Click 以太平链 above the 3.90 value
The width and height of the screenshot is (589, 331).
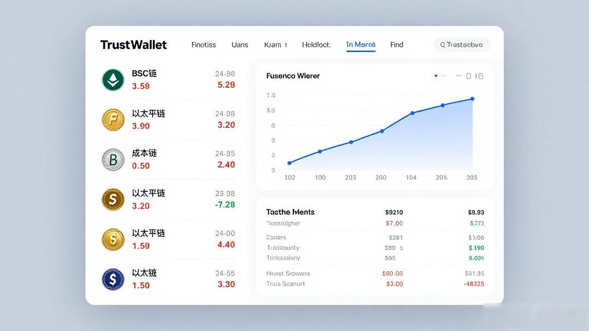coord(149,114)
